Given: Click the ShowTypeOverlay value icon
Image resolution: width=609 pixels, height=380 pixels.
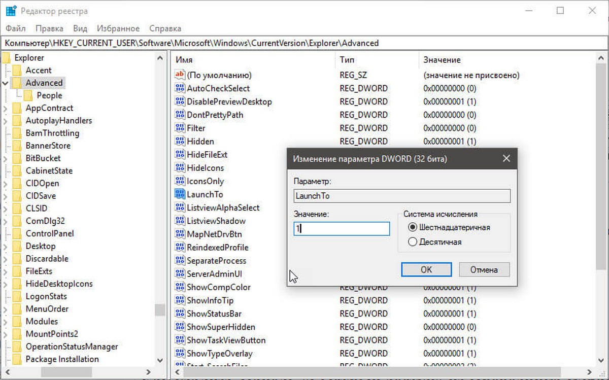Looking at the screenshot, I should (x=180, y=353).
